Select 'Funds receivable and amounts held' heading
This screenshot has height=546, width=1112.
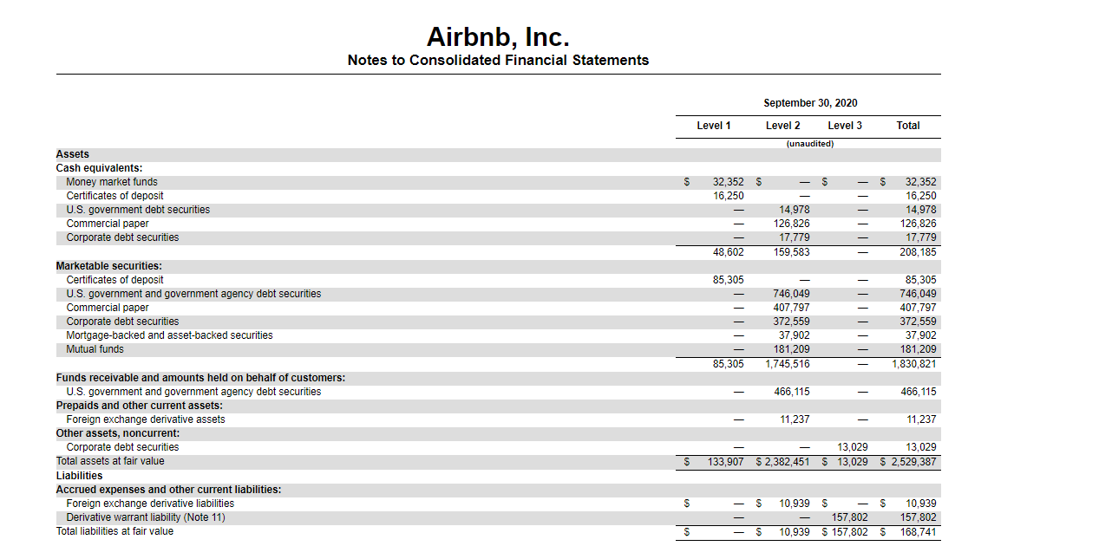[201, 378]
